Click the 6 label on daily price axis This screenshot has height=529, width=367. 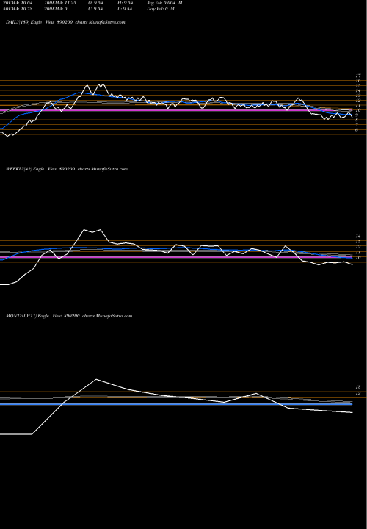(x=357, y=129)
